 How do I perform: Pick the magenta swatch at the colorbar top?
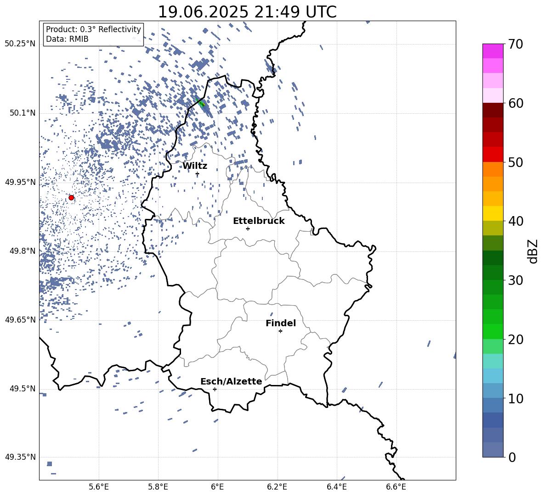pos(493,51)
